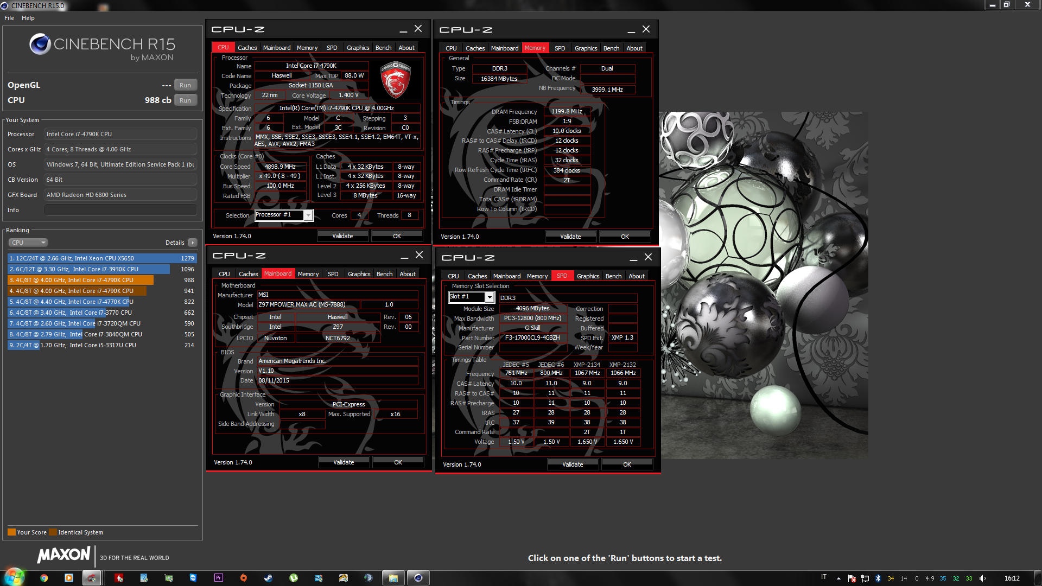Open Adobe Premiere Pro from taskbar
Image resolution: width=1042 pixels, height=586 pixels.
tap(219, 578)
